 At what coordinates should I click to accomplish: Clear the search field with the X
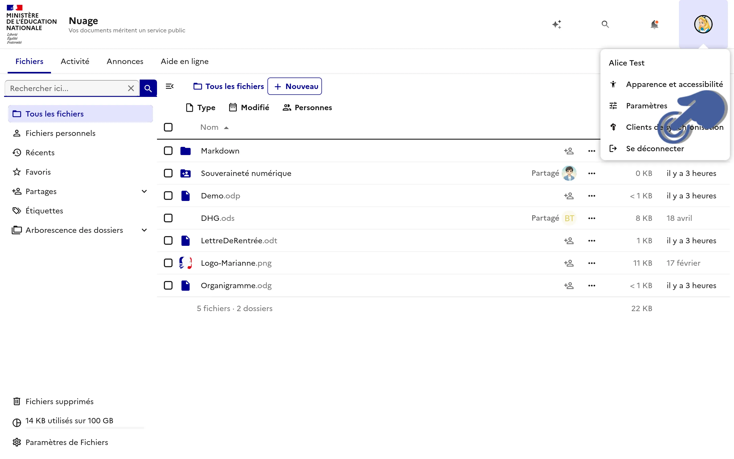pyautogui.click(x=131, y=88)
